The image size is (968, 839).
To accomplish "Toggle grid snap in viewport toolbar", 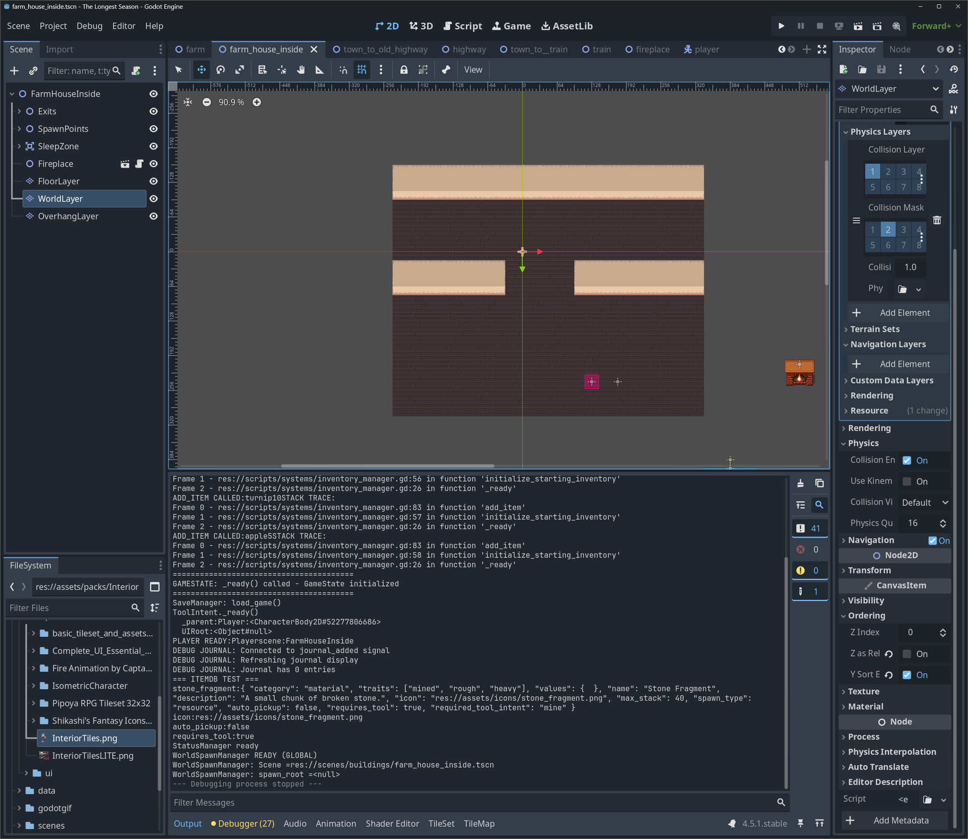I will (x=361, y=70).
